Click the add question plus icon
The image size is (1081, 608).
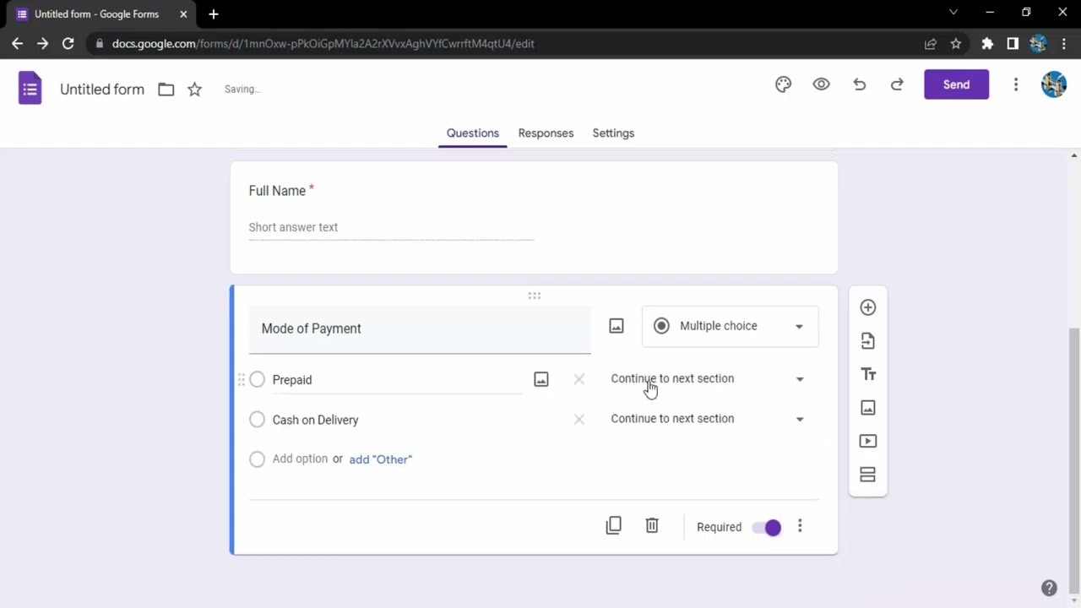[x=867, y=307]
